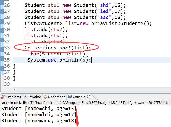171x127 pixels.
Task: Click line number 26 in the gutter
Action: click(x=7, y=5)
